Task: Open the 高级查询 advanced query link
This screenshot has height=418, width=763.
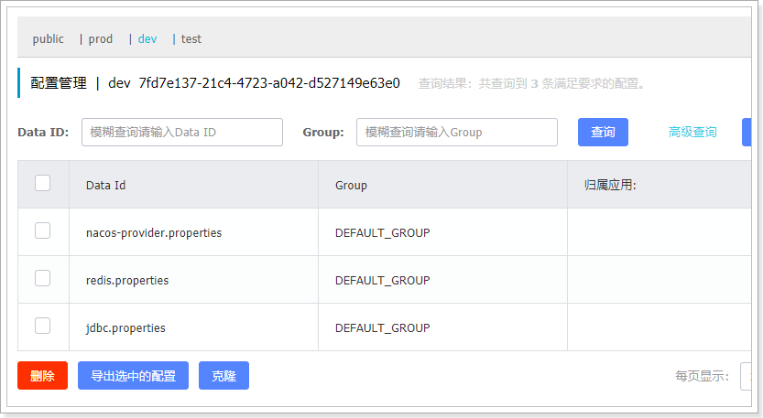Action: click(x=692, y=132)
